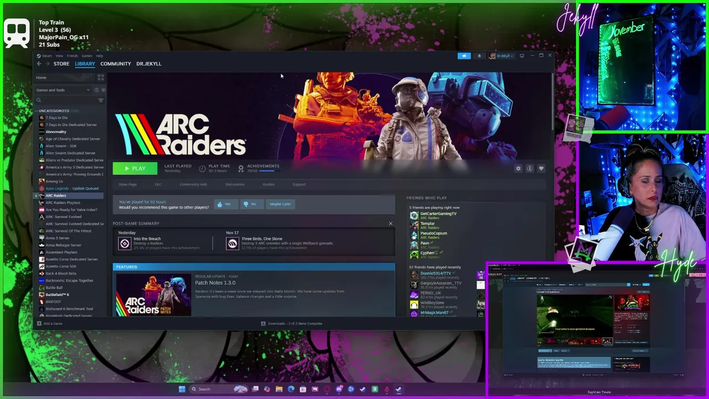Click Maybe Later on recommendation prompt
The height and width of the screenshot is (399, 709).
[280, 204]
